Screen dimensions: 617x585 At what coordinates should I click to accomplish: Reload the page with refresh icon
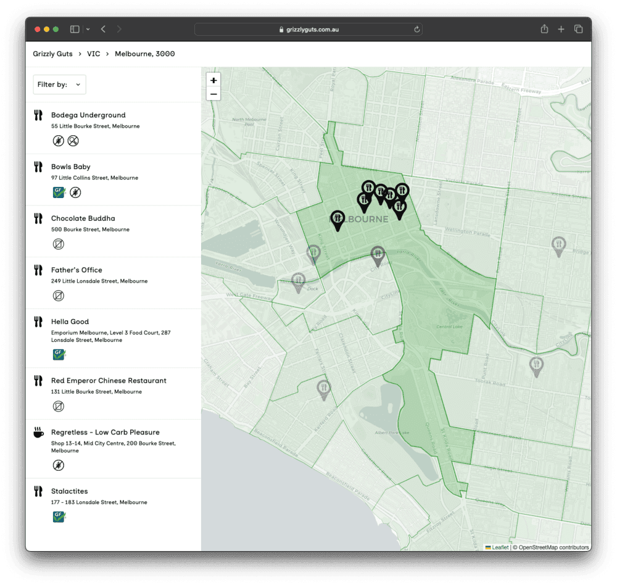[x=417, y=29]
